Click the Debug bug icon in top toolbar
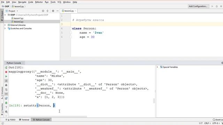 pos(217,6)
